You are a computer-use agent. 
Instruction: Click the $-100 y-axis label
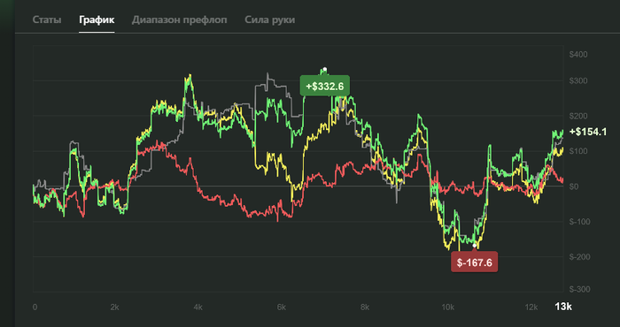click(579, 222)
